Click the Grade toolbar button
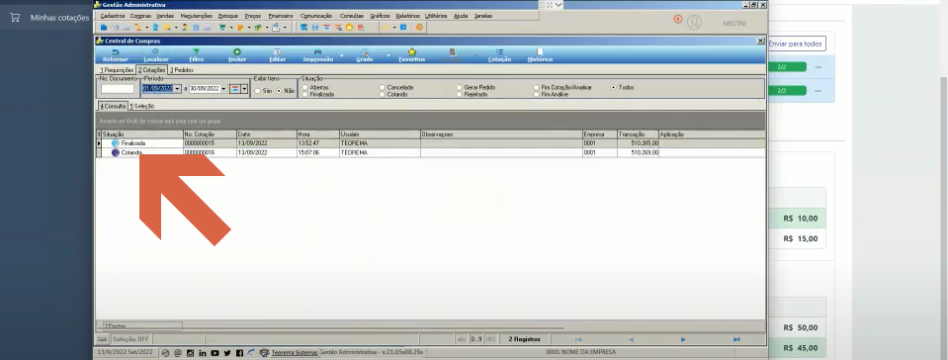The width and height of the screenshot is (948, 360). click(365, 55)
